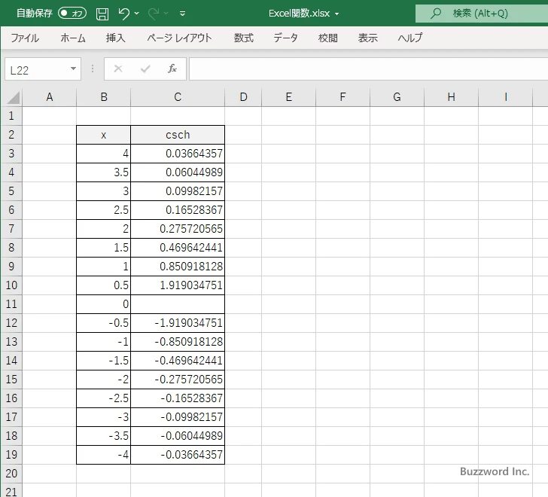Select the x cell containing 0
Image resolution: width=548 pixels, height=497 pixels.
103,304
